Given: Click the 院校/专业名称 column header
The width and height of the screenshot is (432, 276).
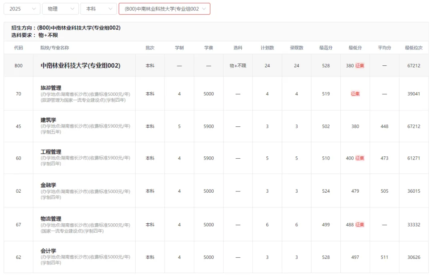Looking at the screenshot, I should pyautogui.click(x=54, y=48).
